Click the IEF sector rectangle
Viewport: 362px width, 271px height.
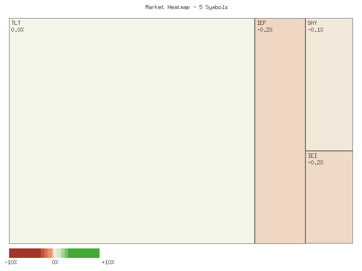click(x=280, y=135)
